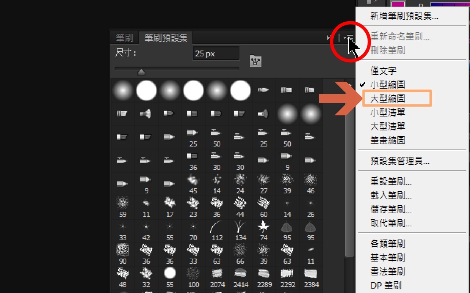Open the brush preset panel flyout menu
The width and height of the screenshot is (470, 293).
click(x=348, y=38)
